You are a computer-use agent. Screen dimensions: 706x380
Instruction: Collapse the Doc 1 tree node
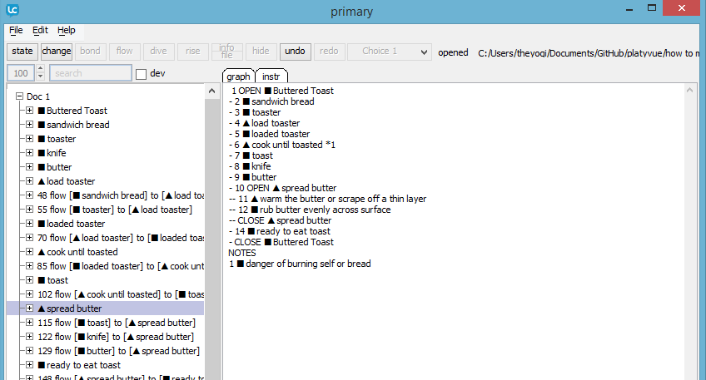pyautogui.click(x=19, y=96)
